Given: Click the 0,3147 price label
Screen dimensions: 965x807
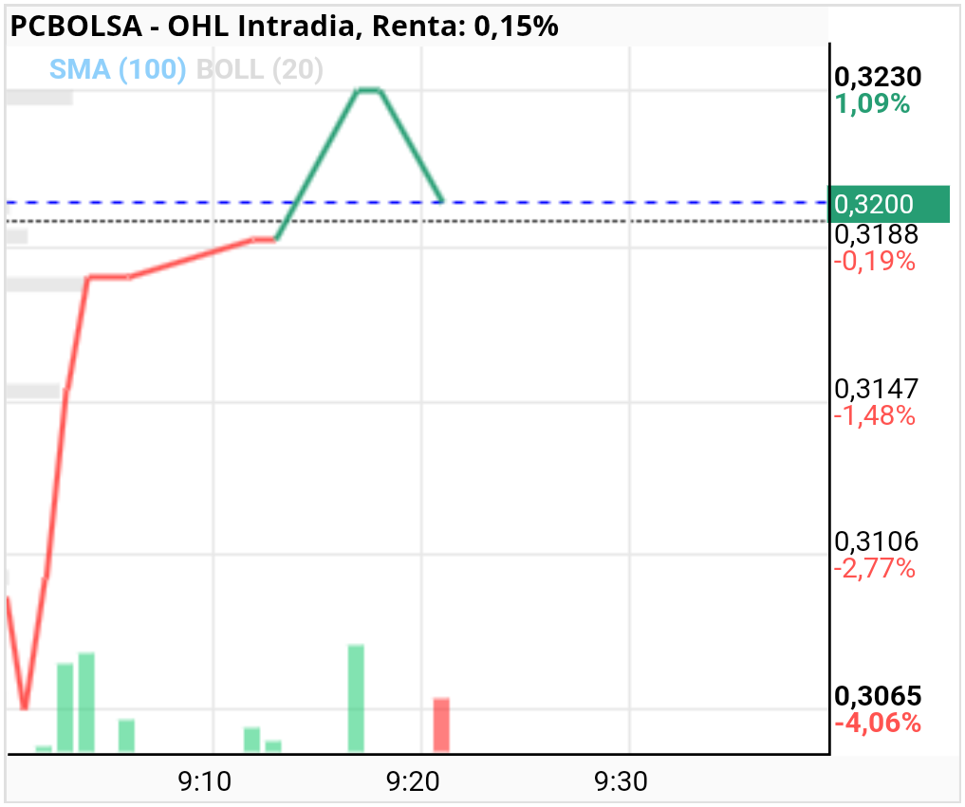Looking at the screenshot, I should point(877,389).
